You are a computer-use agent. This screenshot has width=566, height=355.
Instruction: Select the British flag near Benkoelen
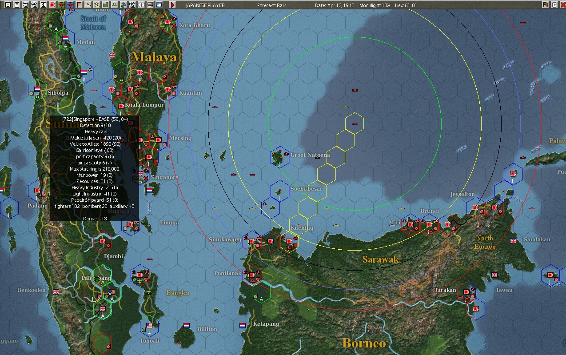[x=56, y=292]
